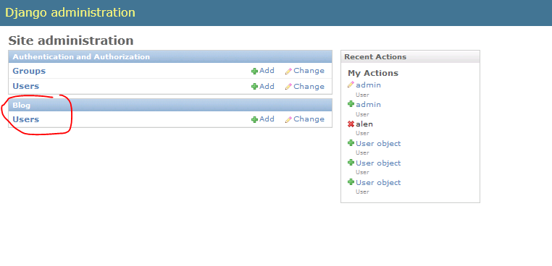Click the Site administration heading
The image size is (552, 266).
[71, 40]
